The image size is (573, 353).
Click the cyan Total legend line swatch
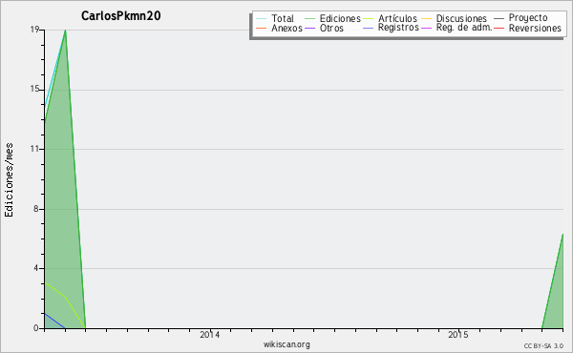[x=262, y=19]
